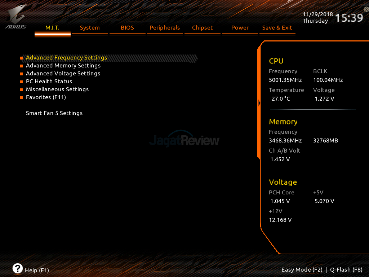Open the Chipset tab
This screenshot has width=369, height=277.
(202, 28)
